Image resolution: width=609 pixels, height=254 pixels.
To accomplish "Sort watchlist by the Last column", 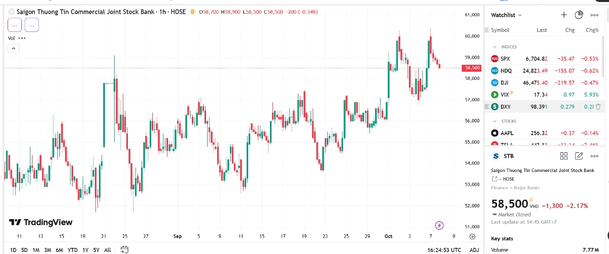I will click(542, 30).
